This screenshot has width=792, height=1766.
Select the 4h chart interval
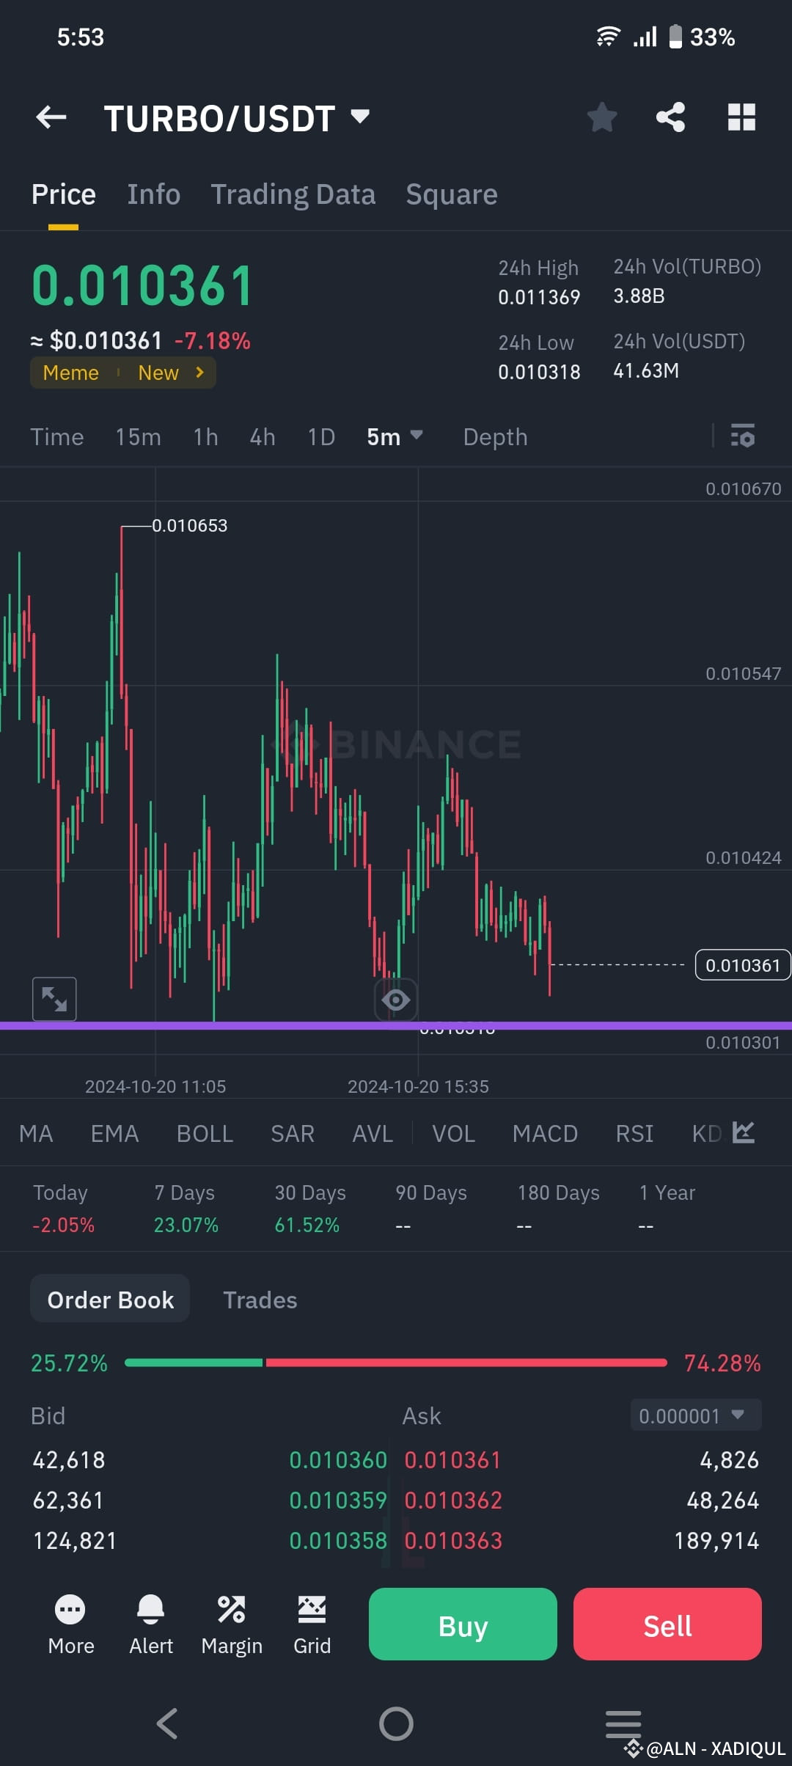point(263,437)
